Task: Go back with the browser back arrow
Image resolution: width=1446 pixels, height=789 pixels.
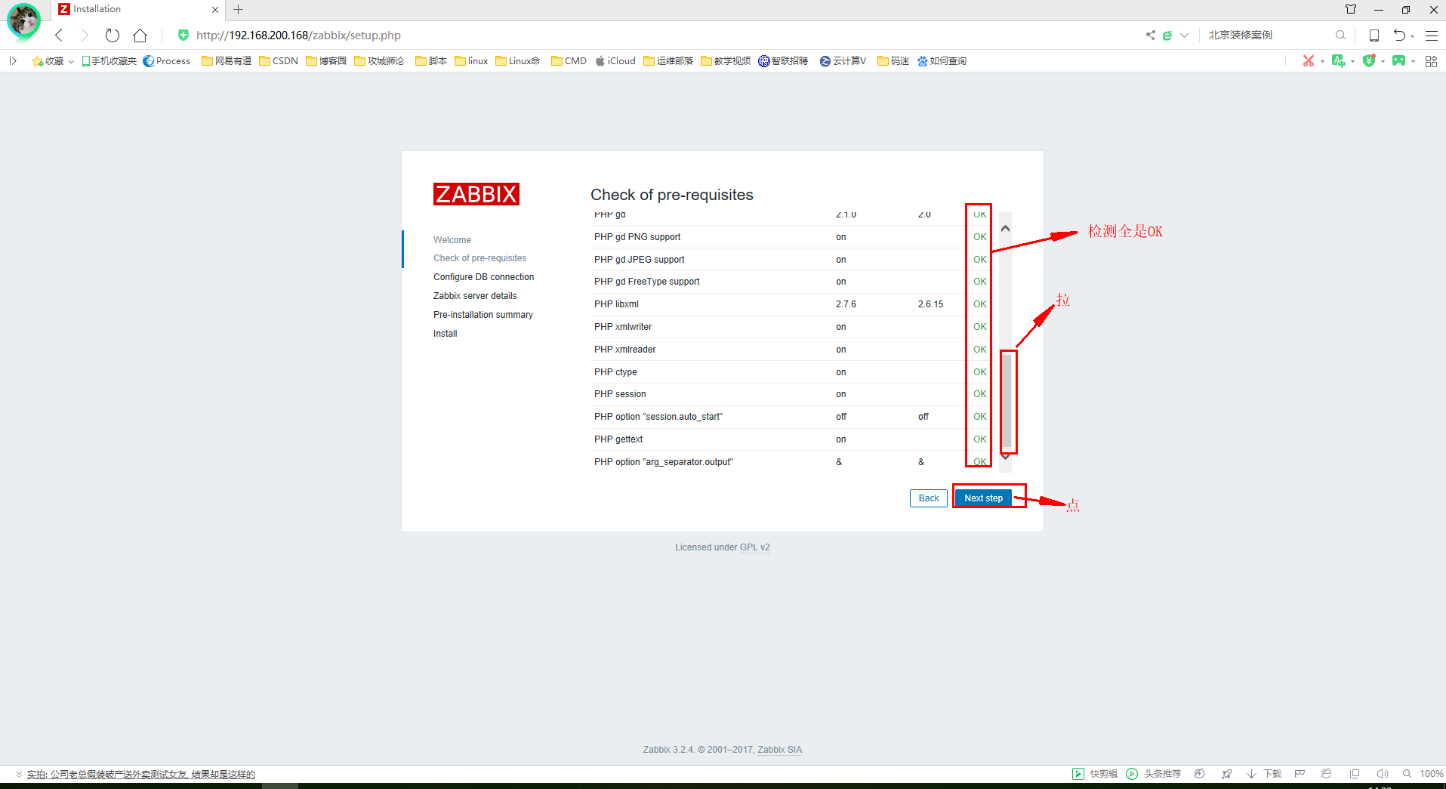Action: [x=59, y=35]
